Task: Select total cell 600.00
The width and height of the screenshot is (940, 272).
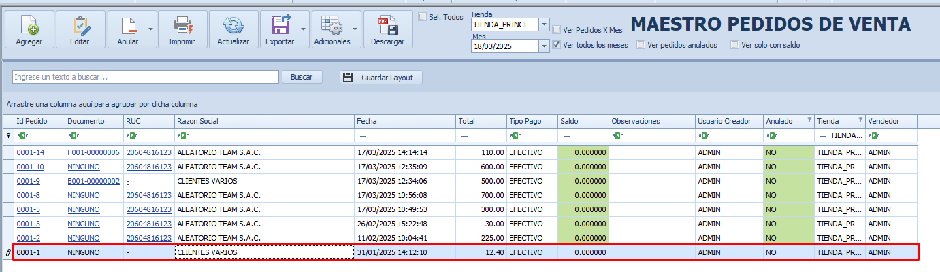Action: [x=481, y=167]
